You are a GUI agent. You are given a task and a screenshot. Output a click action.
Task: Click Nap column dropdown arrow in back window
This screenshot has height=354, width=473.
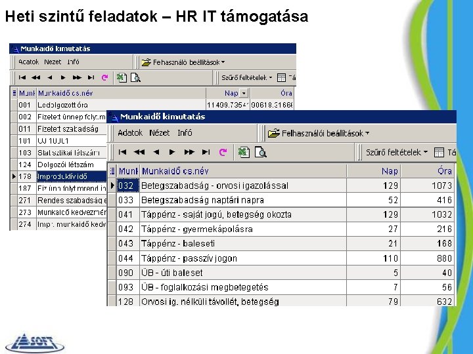point(244,93)
